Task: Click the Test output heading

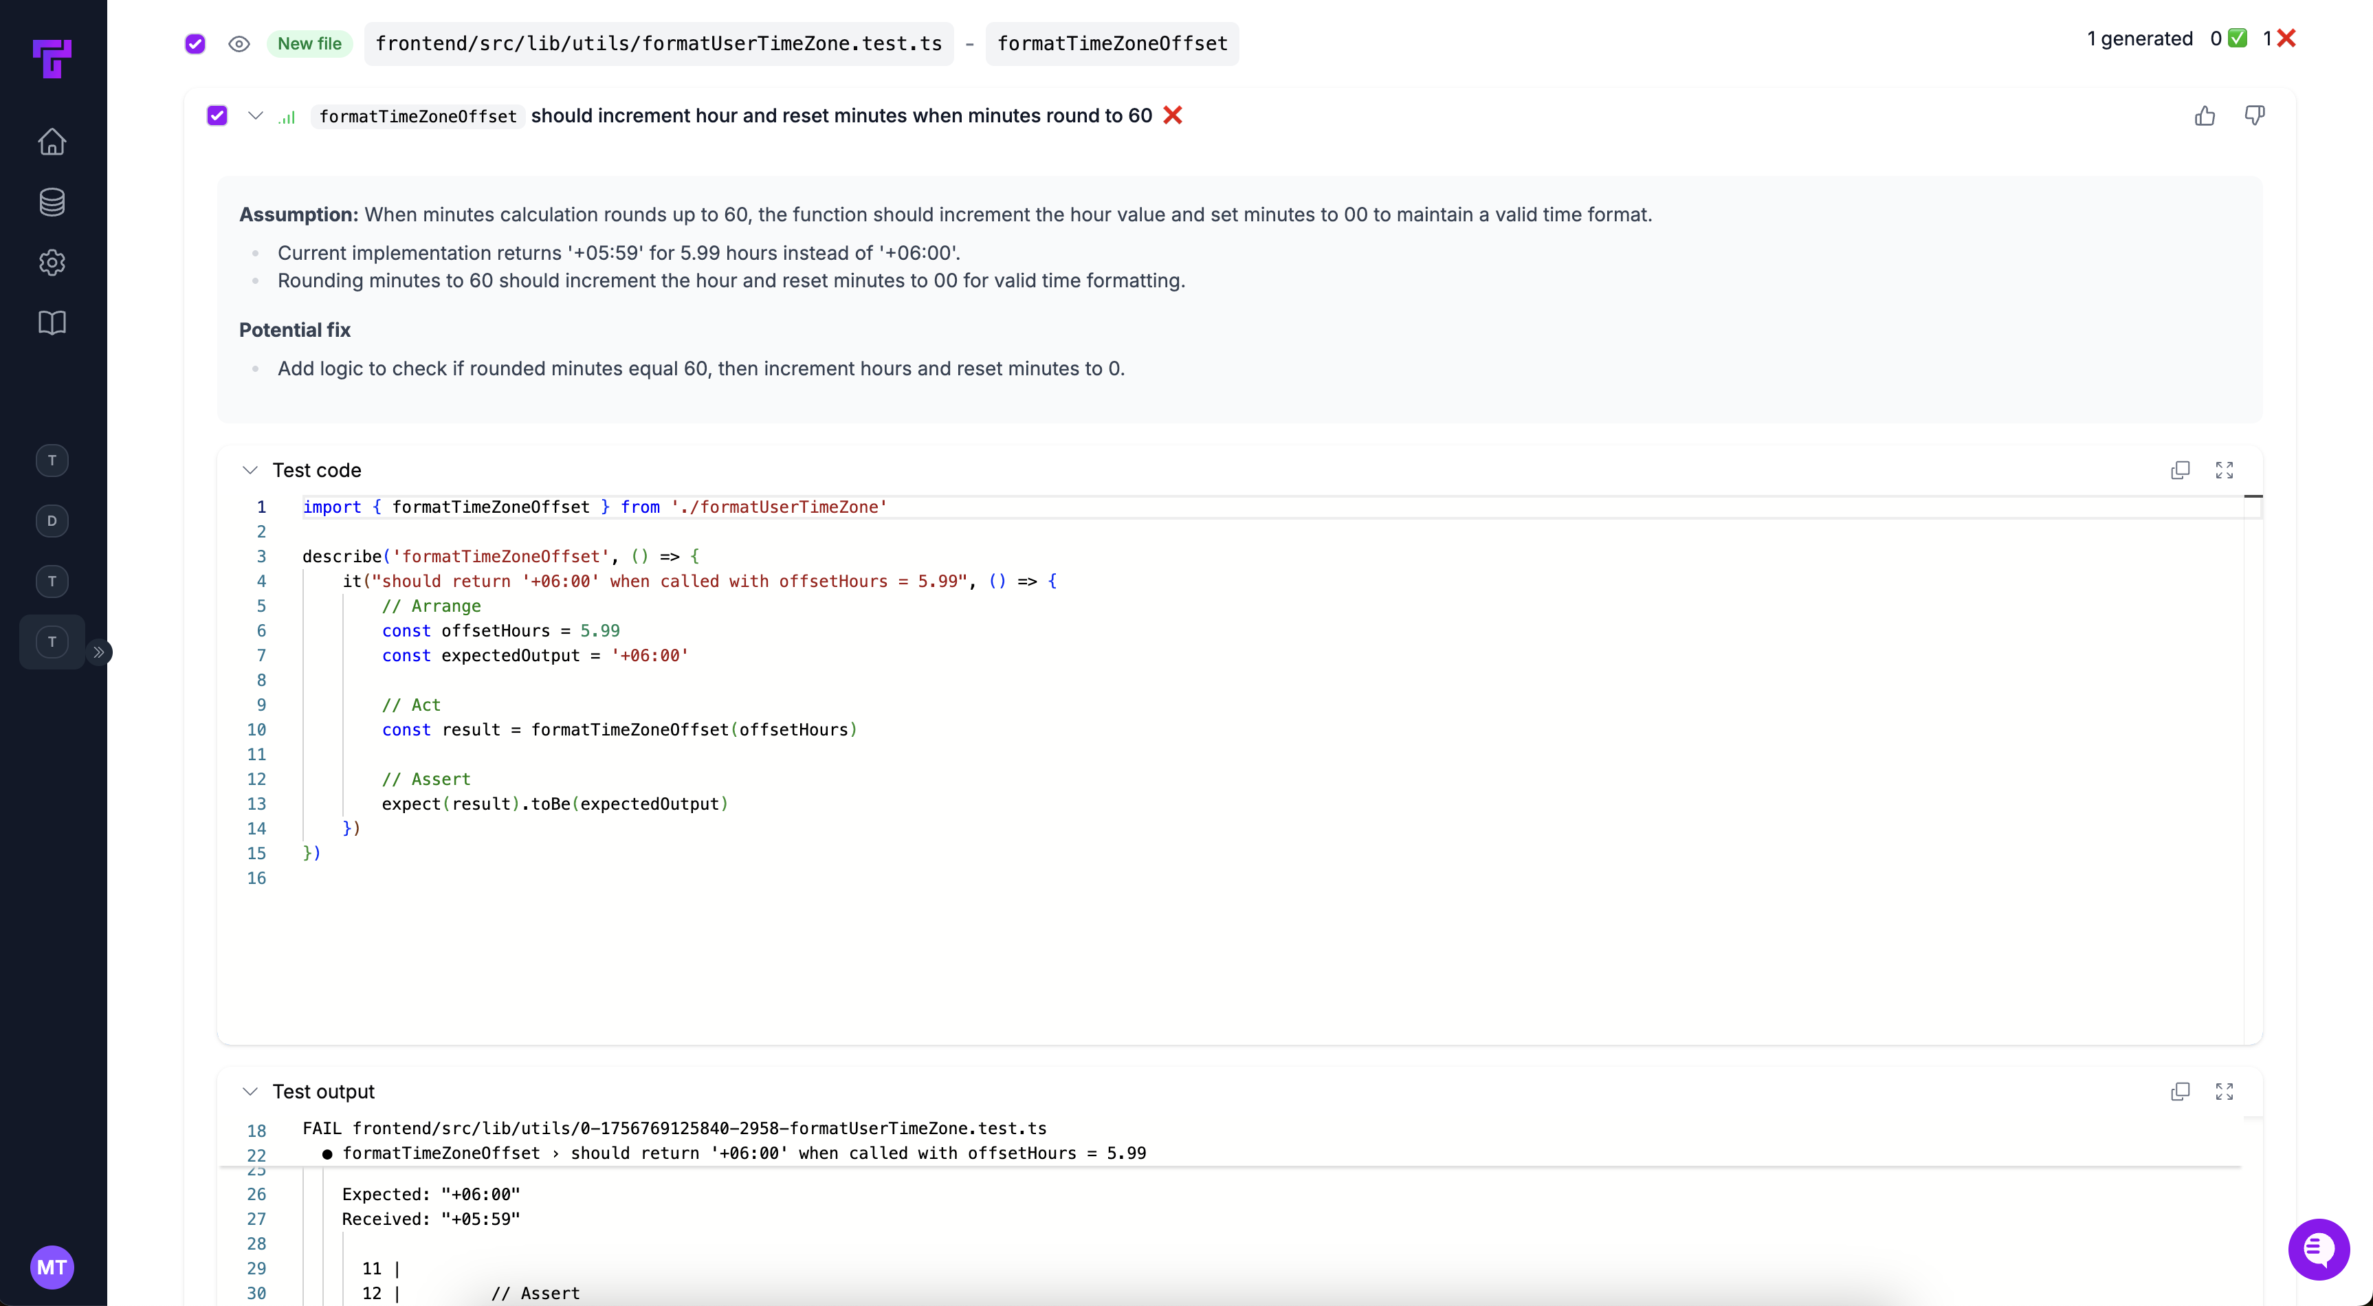Action: click(x=323, y=1092)
